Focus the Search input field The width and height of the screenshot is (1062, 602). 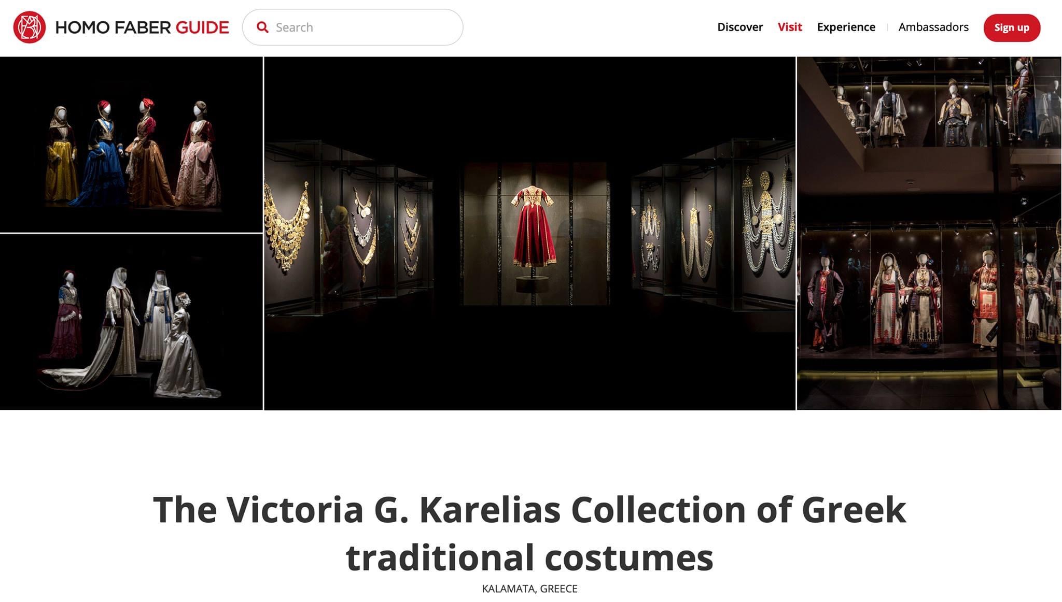coord(353,27)
